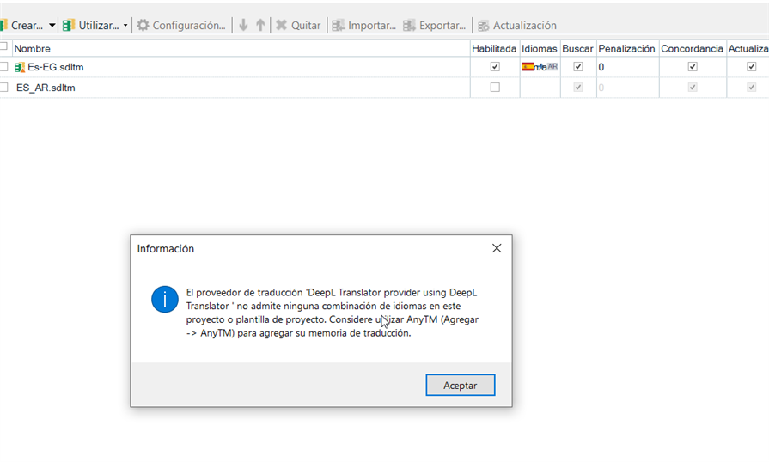Image resolution: width=769 pixels, height=462 pixels.
Task: Click the Crear toolbar button
Action: (22, 26)
